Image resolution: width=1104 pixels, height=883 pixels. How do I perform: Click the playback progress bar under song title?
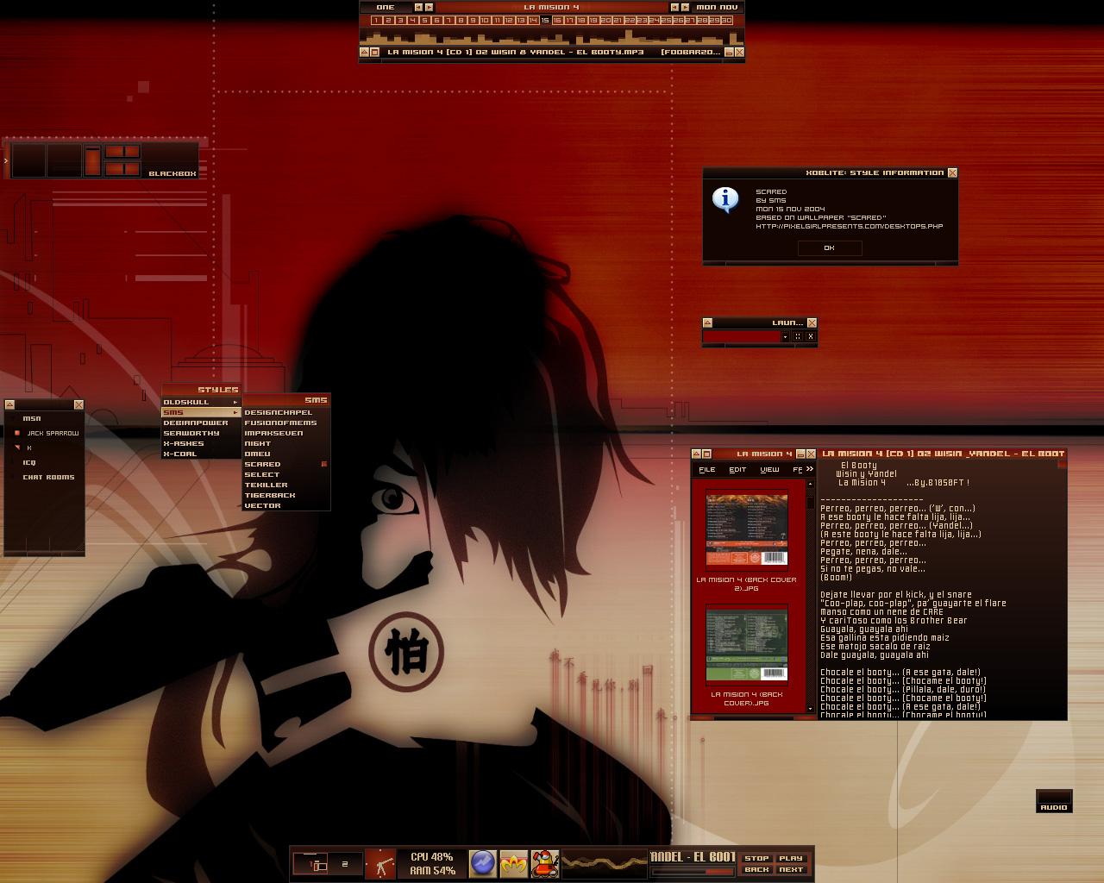pos(693,871)
